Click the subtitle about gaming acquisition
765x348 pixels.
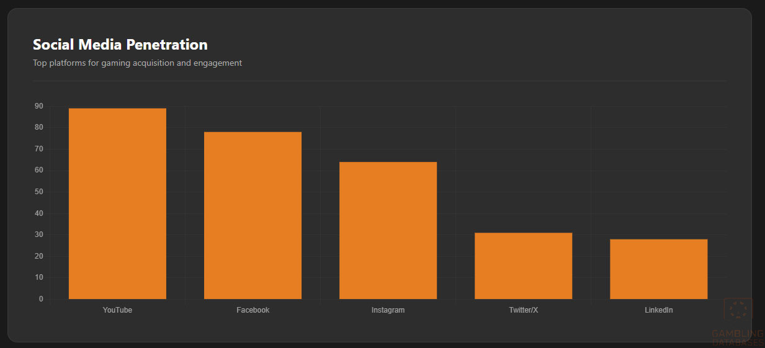[137, 63]
